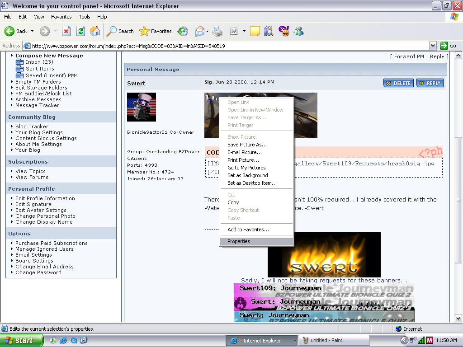
Task: Click the Messenger icon in the toolbar
Action: point(298,31)
